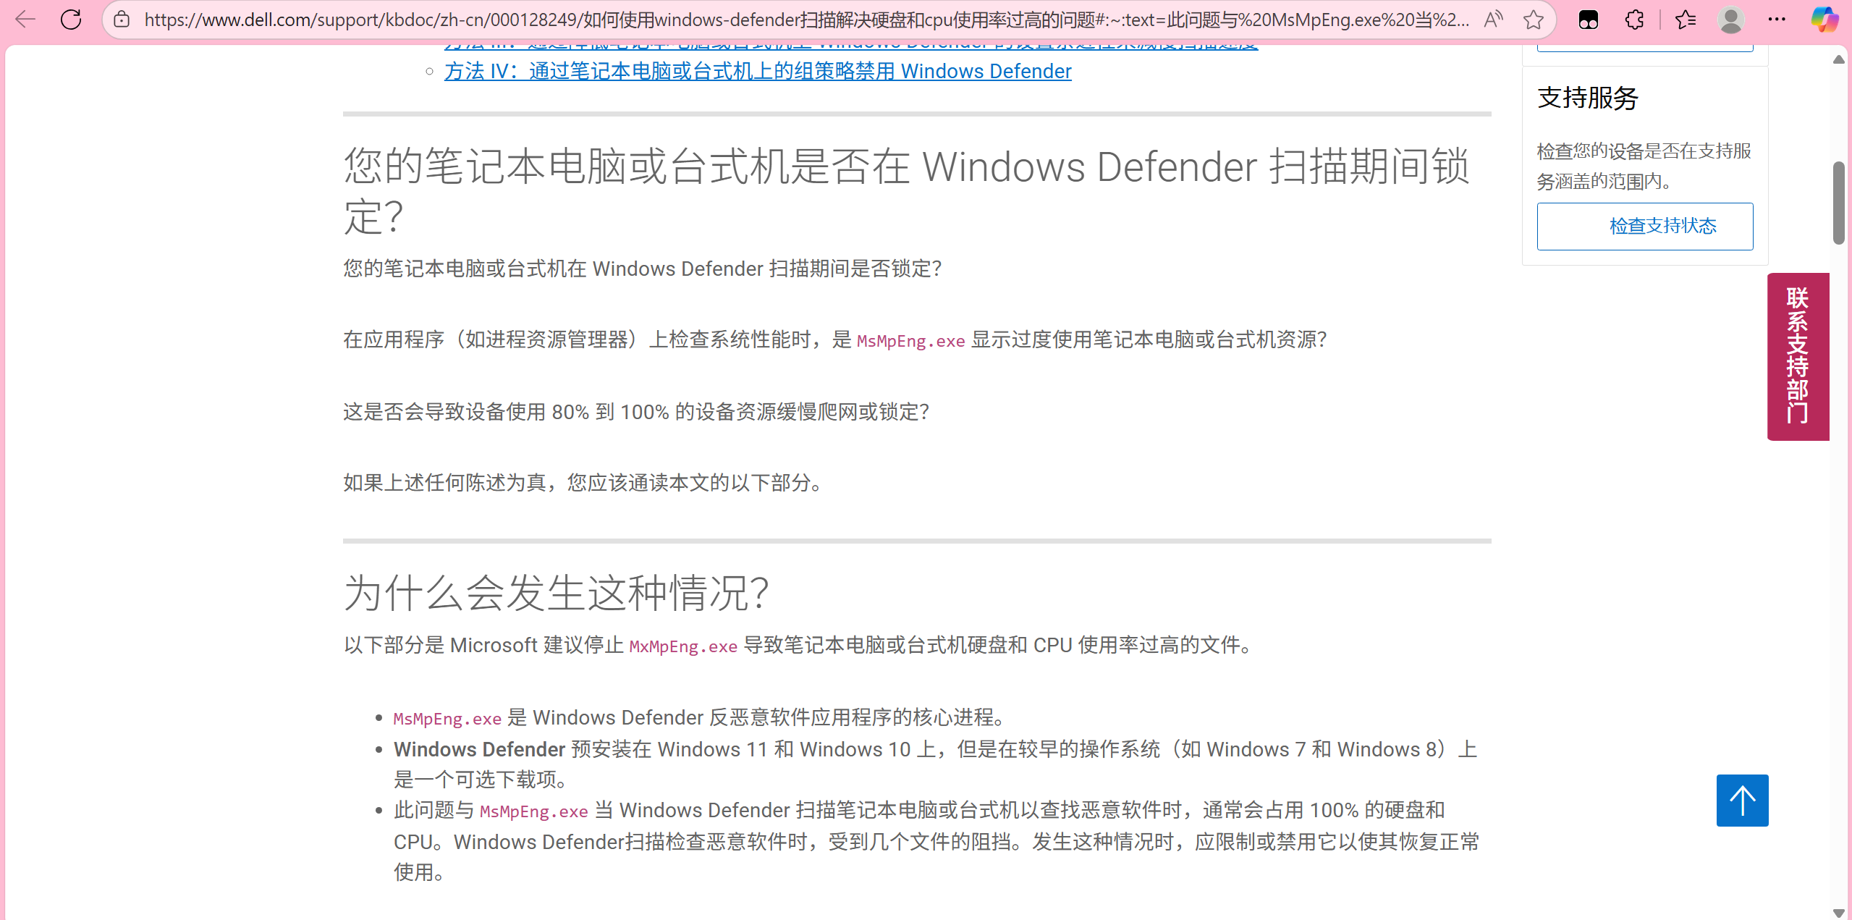Click scrollbar down arrow
1852x920 pixels.
(1838, 912)
